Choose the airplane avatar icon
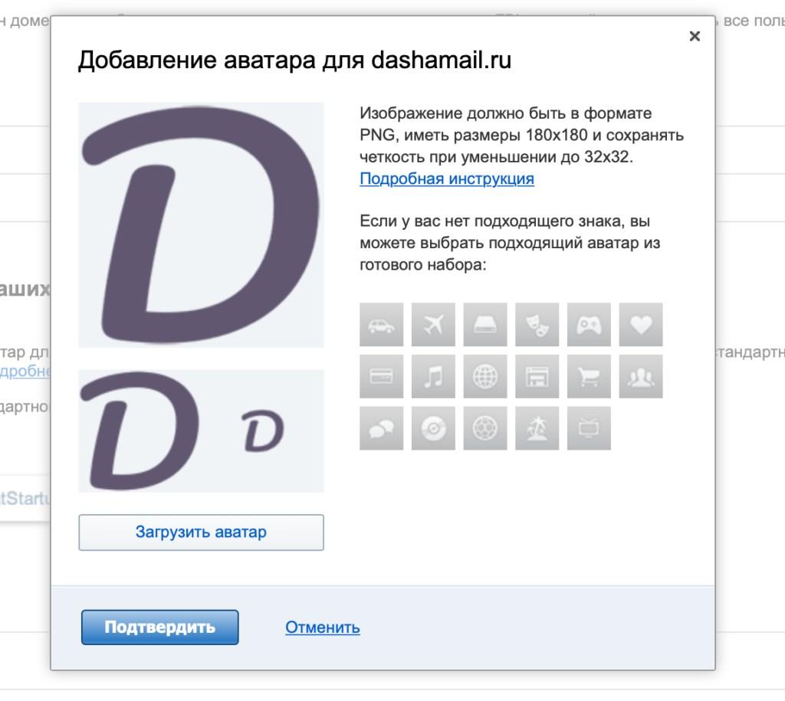Screen dimensions: 785x701 pos(433,324)
